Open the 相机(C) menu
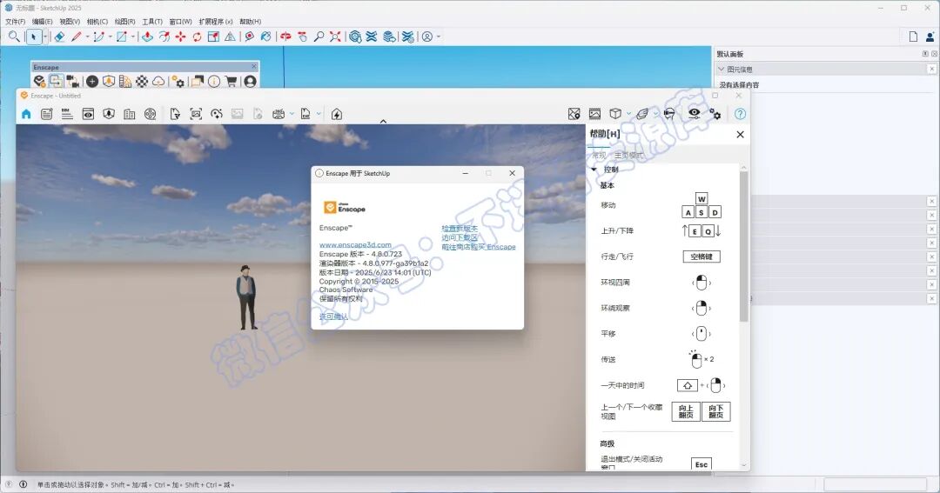Screen dimensions: 940x493 [x=97, y=22]
